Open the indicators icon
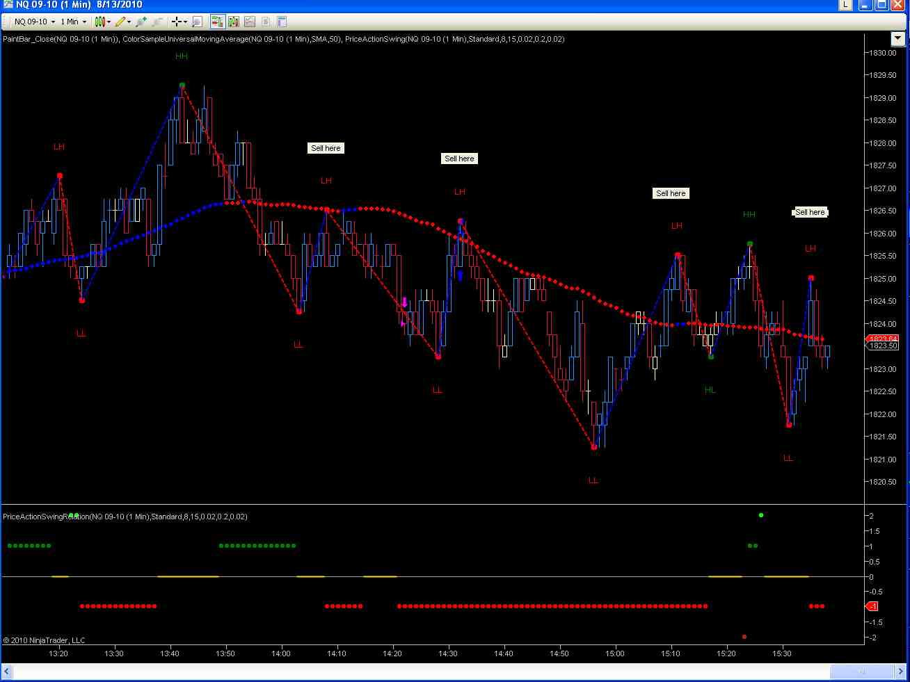 (x=249, y=22)
